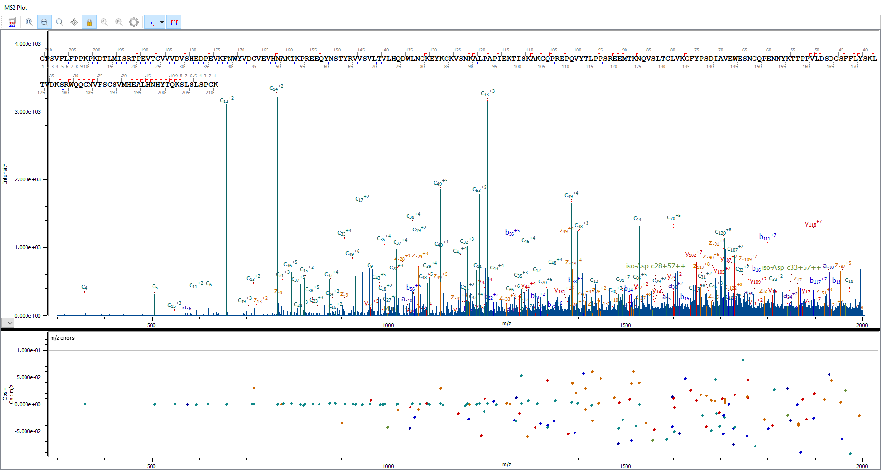Pick the y118+7 peak label
Viewport: 881px width, 471px height.
813,224
